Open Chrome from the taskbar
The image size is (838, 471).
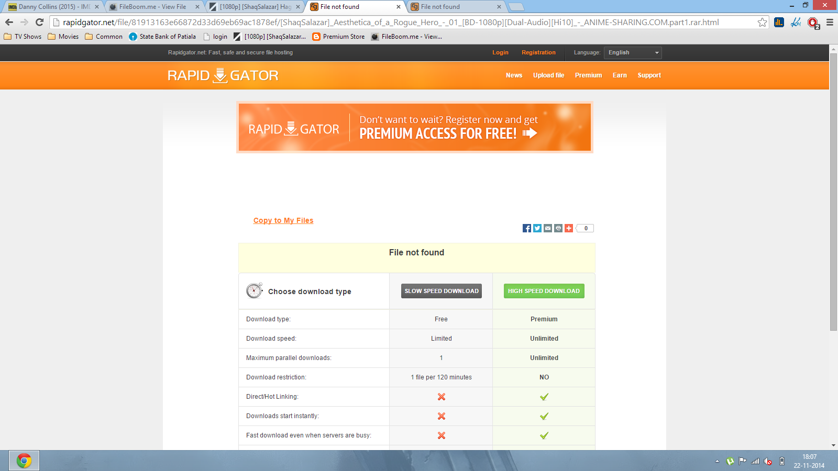click(24, 461)
